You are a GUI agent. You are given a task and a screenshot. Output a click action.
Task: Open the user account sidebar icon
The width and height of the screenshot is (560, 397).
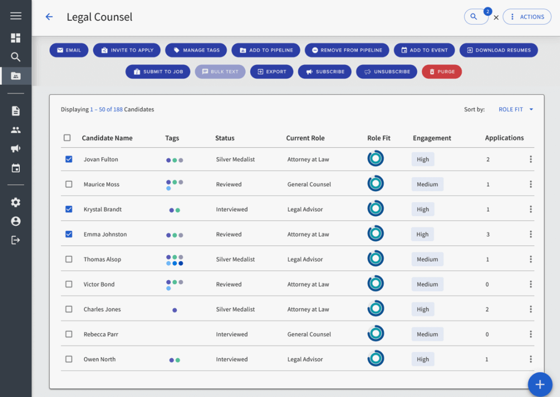[x=16, y=221]
